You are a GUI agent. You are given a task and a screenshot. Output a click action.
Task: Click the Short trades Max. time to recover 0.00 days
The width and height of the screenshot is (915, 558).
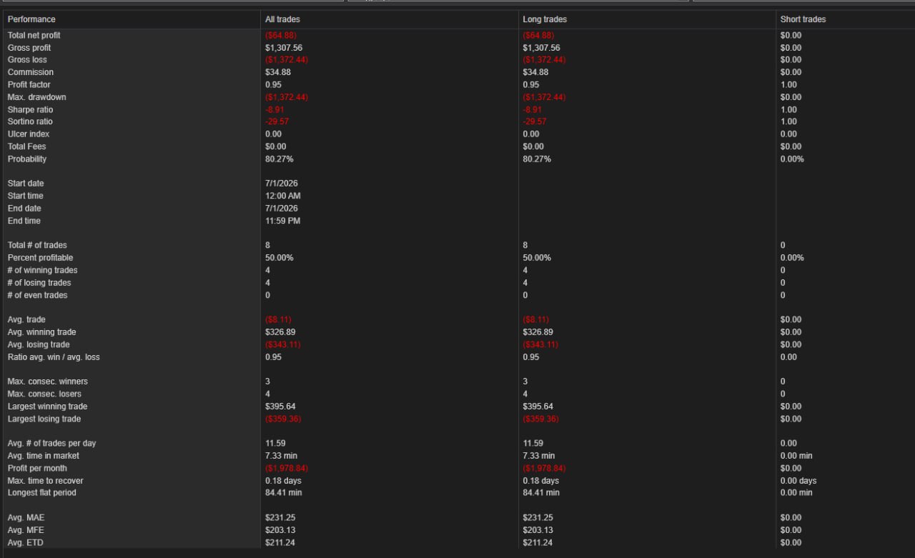pyautogui.click(x=798, y=481)
